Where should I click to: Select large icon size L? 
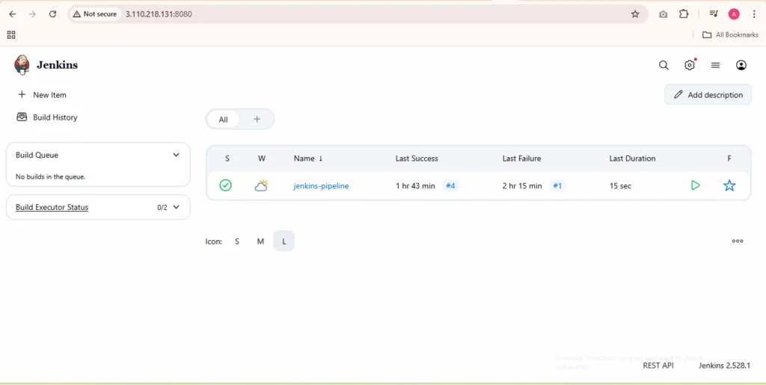(284, 241)
